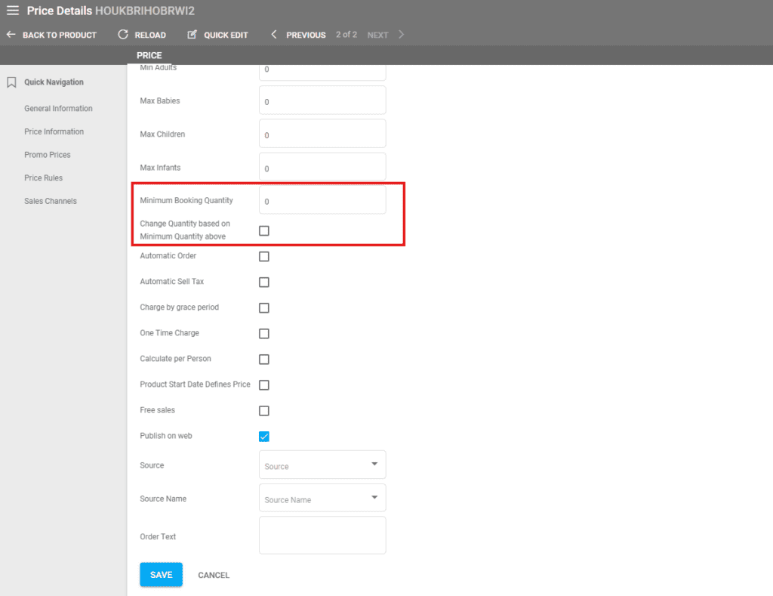This screenshot has width=773, height=596.
Task: Uncheck the Publish on web checkbox
Action: coord(264,437)
